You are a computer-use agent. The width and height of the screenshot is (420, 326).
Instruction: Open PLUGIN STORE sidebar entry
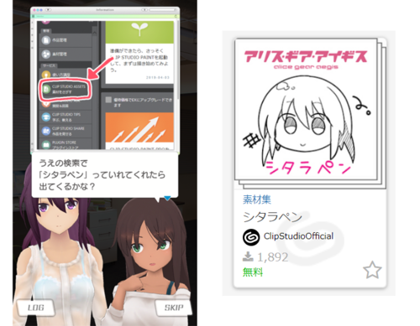66,144
